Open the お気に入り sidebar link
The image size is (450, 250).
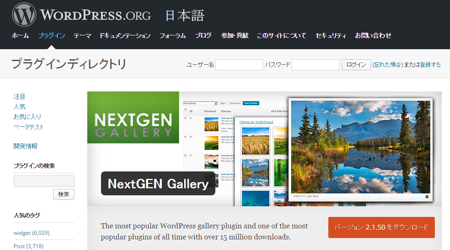[27, 117]
